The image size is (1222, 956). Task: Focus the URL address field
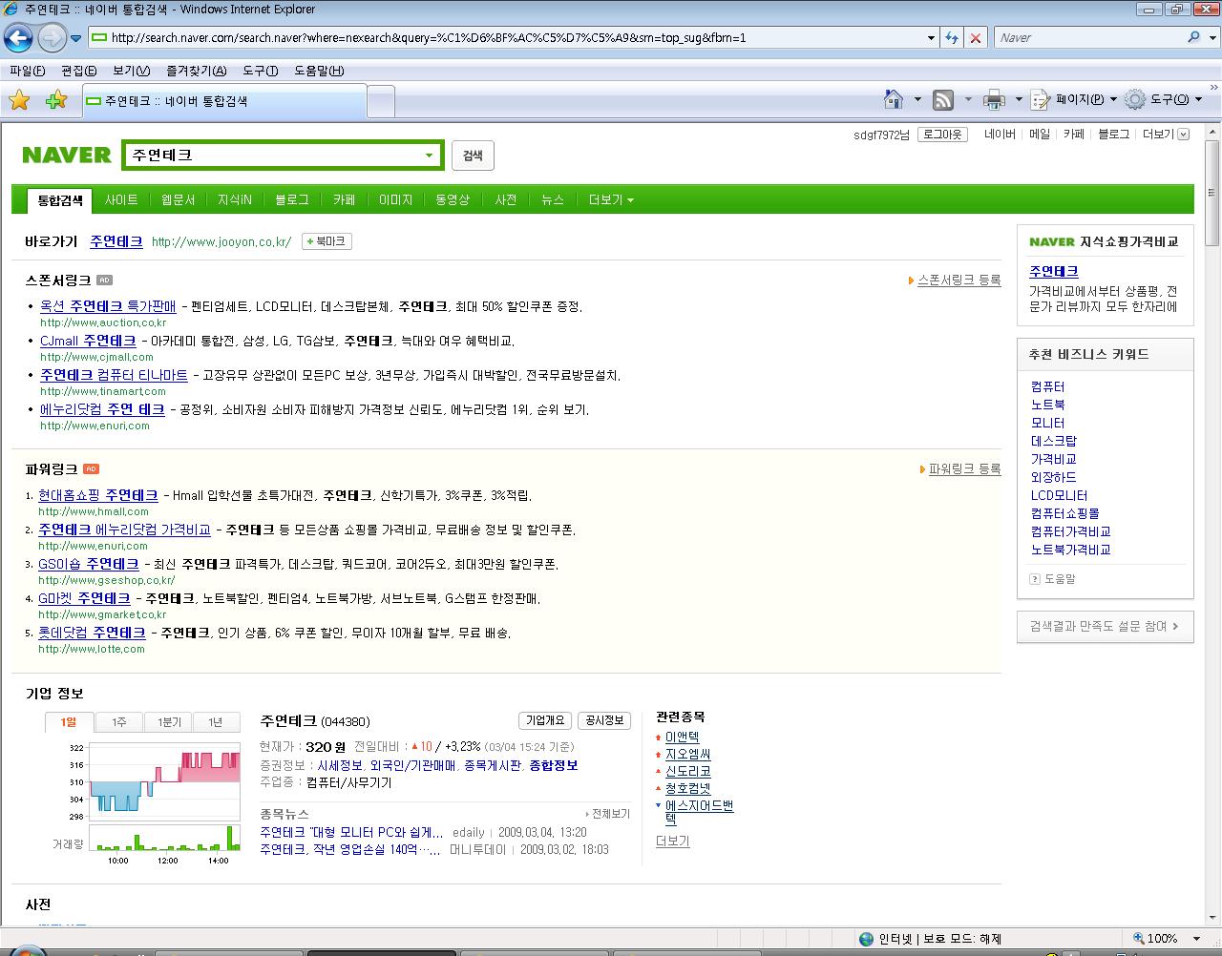[516, 38]
